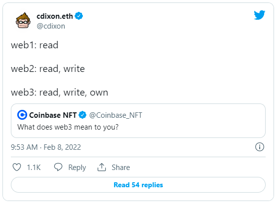Click the Coinbase NFT logo icon
This screenshot has height=203, width=276.
click(x=22, y=115)
